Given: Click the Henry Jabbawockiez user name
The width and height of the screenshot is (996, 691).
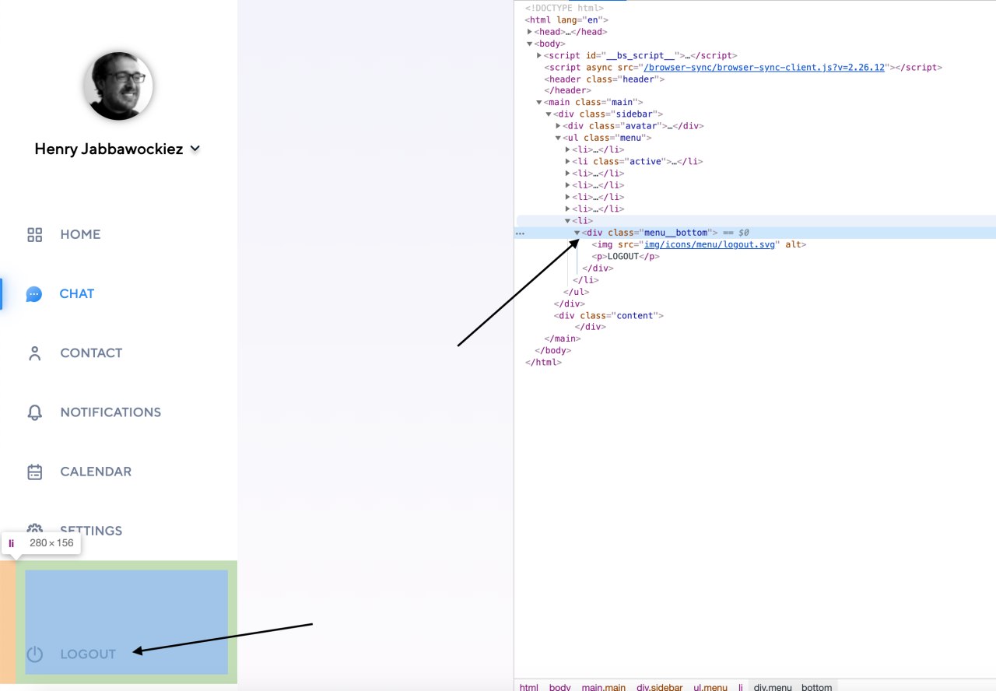Looking at the screenshot, I should 109,149.
